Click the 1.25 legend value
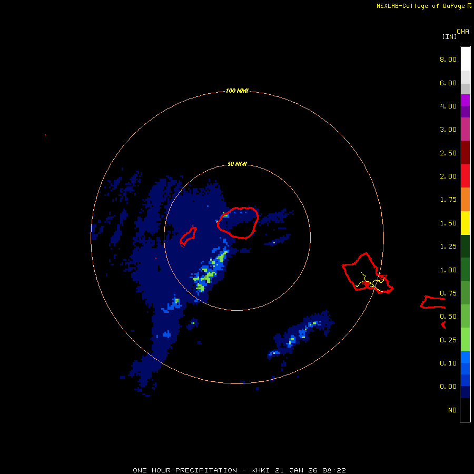Image resolution: width=474 pixels, height=474 pixels. click(x=448, y=246)
